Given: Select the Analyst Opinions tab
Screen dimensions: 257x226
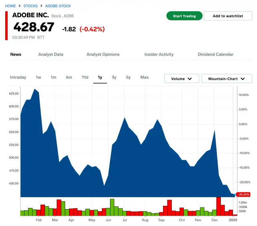Looking at the screenshot, I should 103,55.
